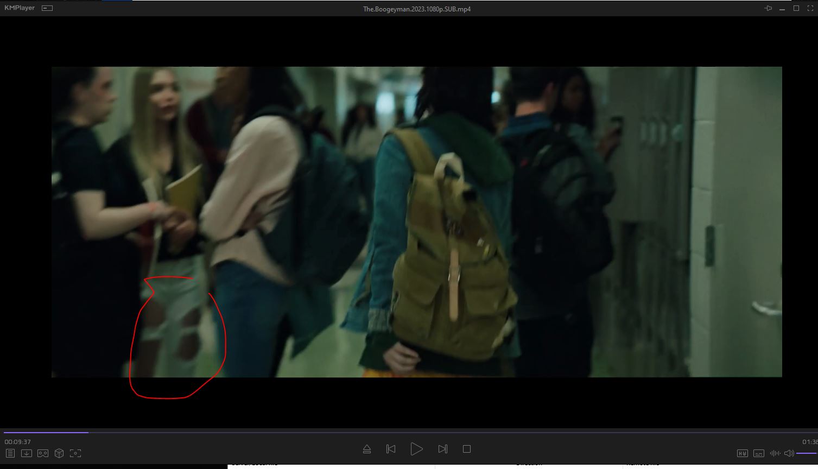Toggle subtitles display
Screen dimensions: 818x469
pos(759,453)
